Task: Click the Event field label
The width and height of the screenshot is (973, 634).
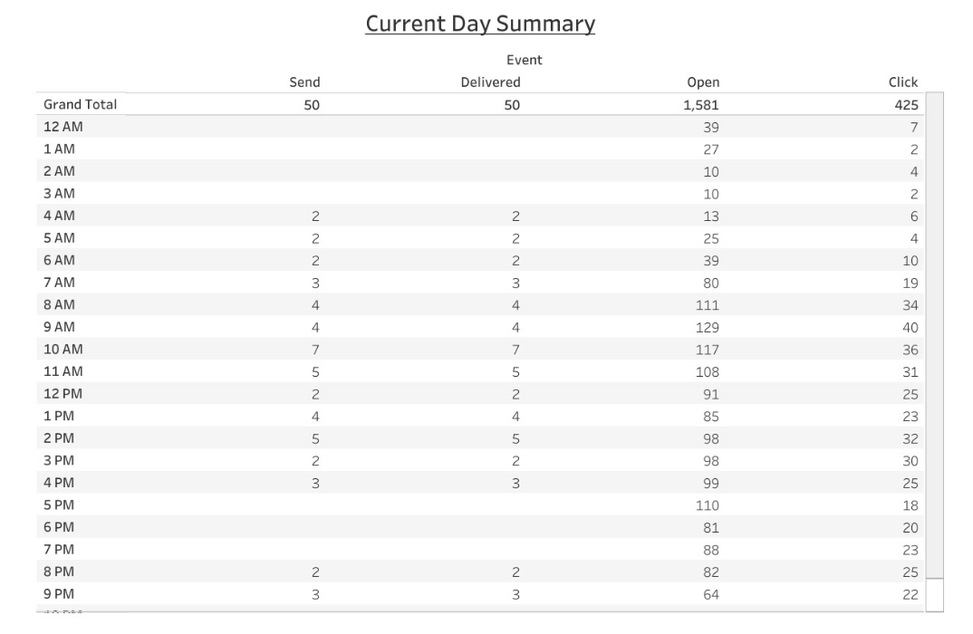Action: [x=524, y=60]
